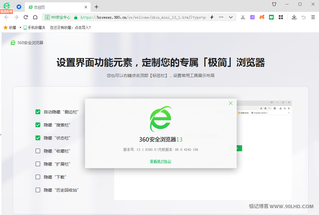Click the green lock security icon

point(76,17)
